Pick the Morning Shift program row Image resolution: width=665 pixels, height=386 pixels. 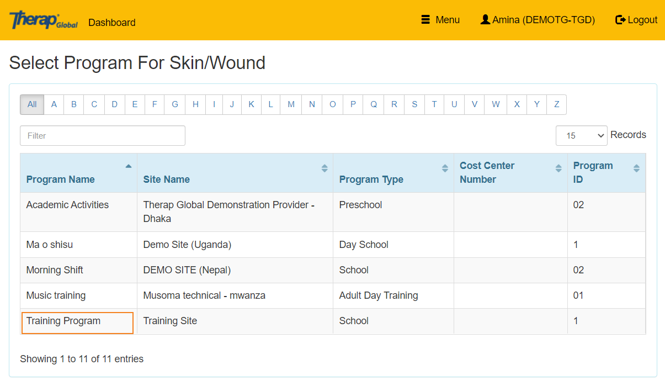click(55, 270)
